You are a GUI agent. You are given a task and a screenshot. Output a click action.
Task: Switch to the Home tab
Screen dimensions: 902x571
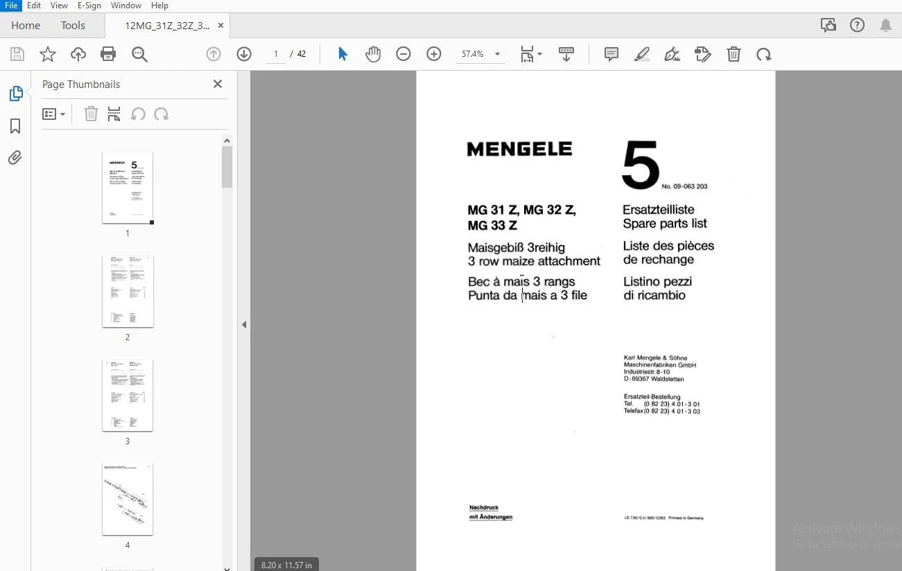(x=26, y=26)
